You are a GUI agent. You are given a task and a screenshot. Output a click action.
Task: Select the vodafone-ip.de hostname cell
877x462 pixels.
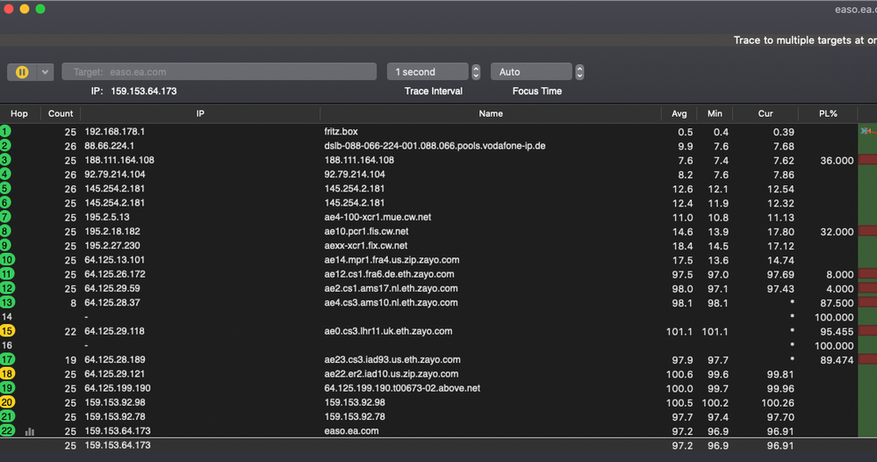point(435,146)
